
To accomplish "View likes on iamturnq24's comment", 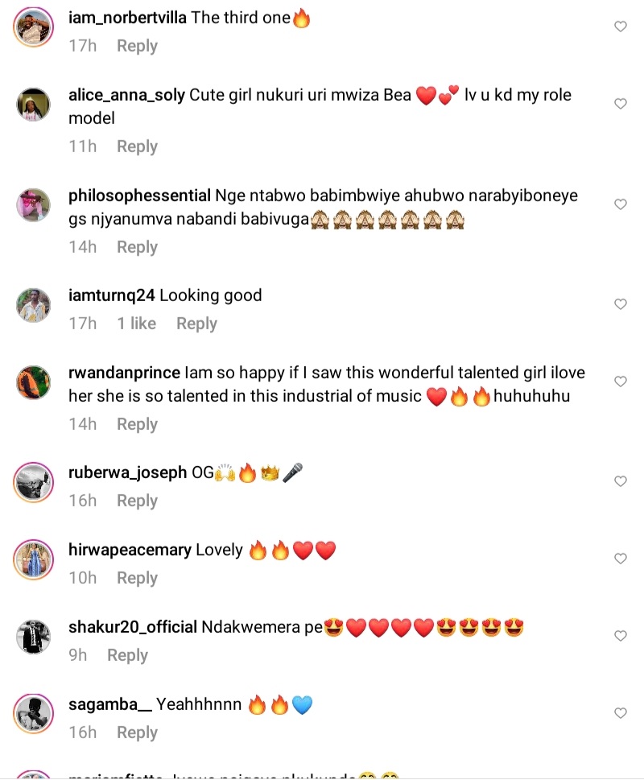I will tap(136, 324).
